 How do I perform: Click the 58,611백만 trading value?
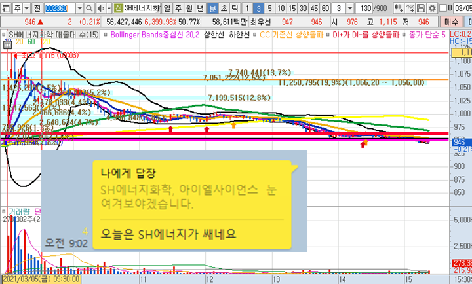coord(229,22)
